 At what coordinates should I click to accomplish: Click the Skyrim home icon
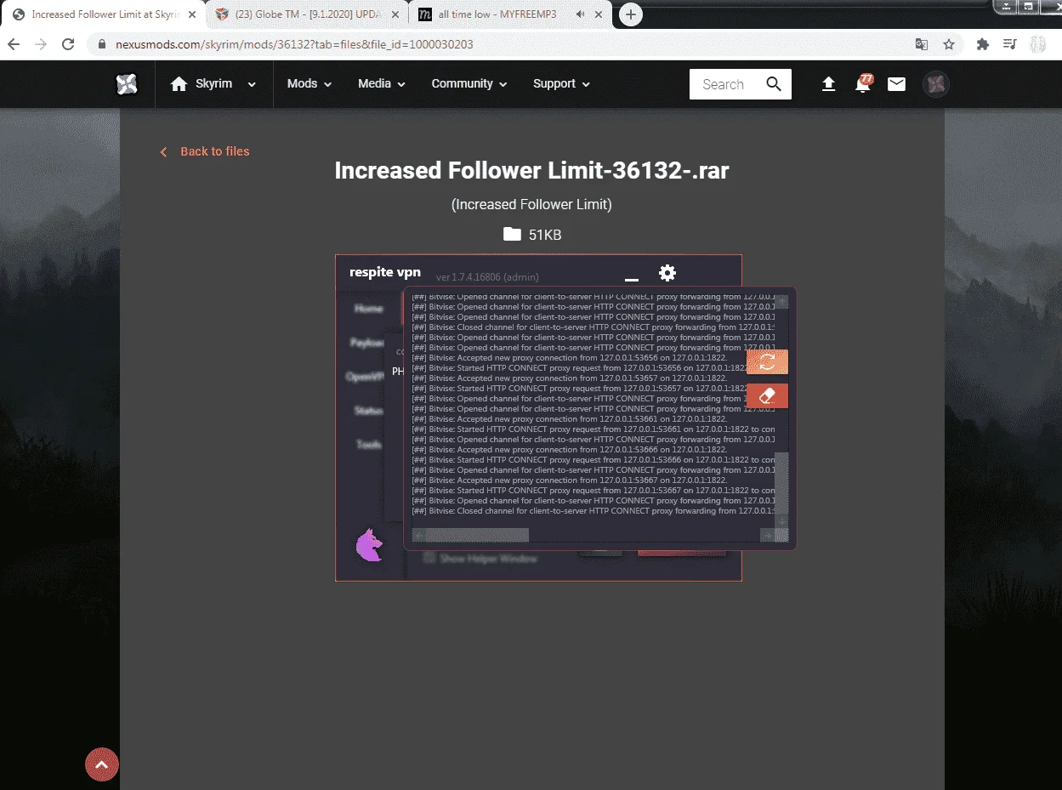click(x=179, y=84)
